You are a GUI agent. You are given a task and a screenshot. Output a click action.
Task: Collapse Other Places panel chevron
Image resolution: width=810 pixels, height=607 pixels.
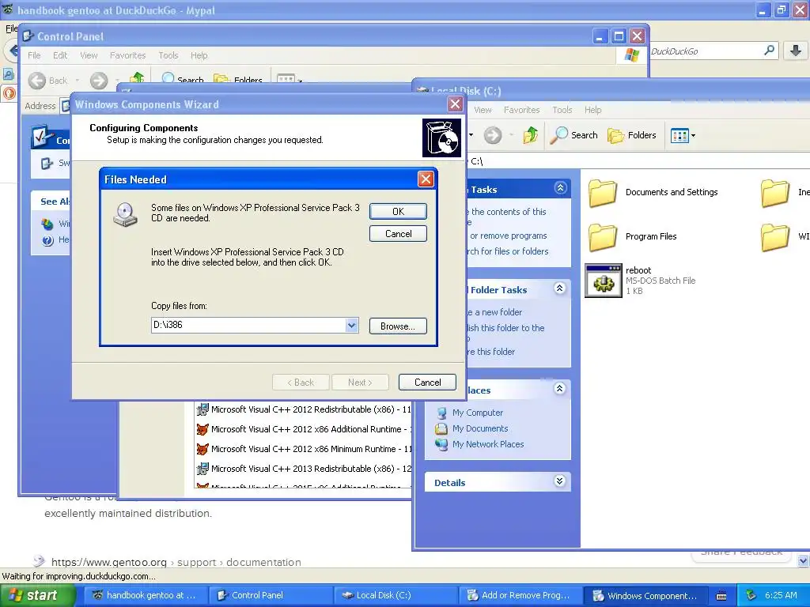coord(559,388)
